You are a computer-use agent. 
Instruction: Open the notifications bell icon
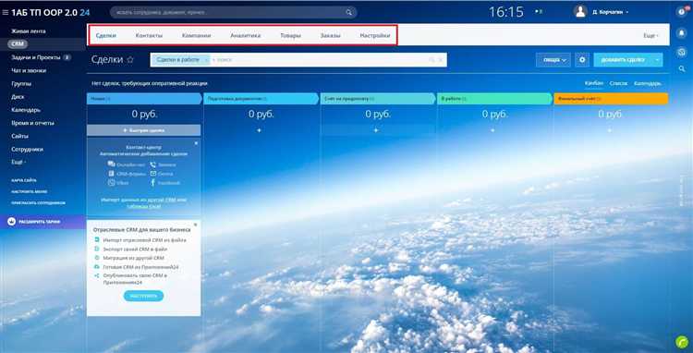(x=682, y=32)
